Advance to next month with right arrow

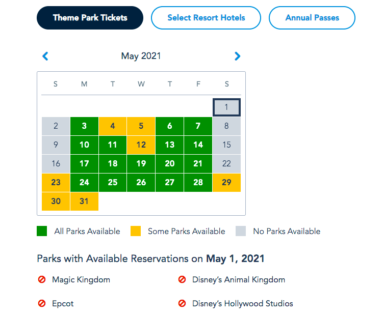[x=237, y=56]
